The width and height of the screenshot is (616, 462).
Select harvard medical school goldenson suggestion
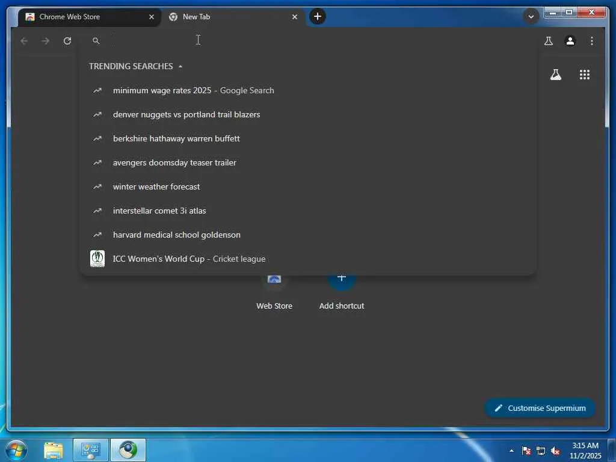308,235
